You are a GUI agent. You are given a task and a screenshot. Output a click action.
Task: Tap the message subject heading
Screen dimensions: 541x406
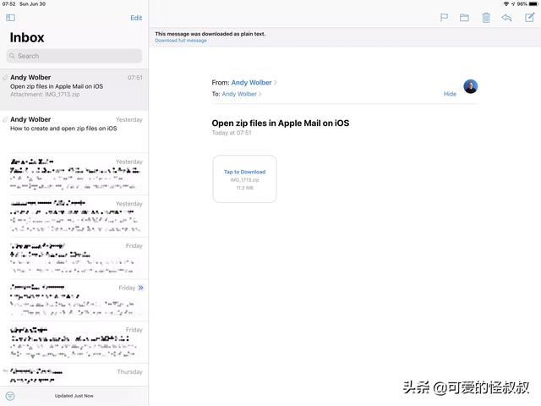click(x=280, y=123)
